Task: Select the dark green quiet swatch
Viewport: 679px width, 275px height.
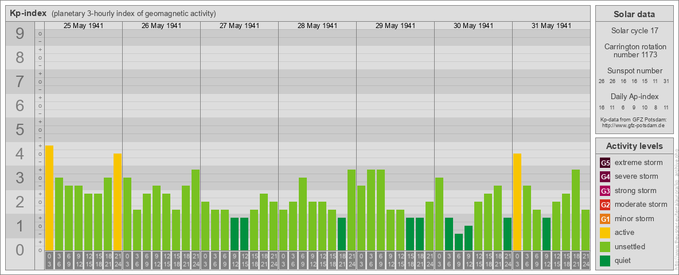Action: coord(605,260)
